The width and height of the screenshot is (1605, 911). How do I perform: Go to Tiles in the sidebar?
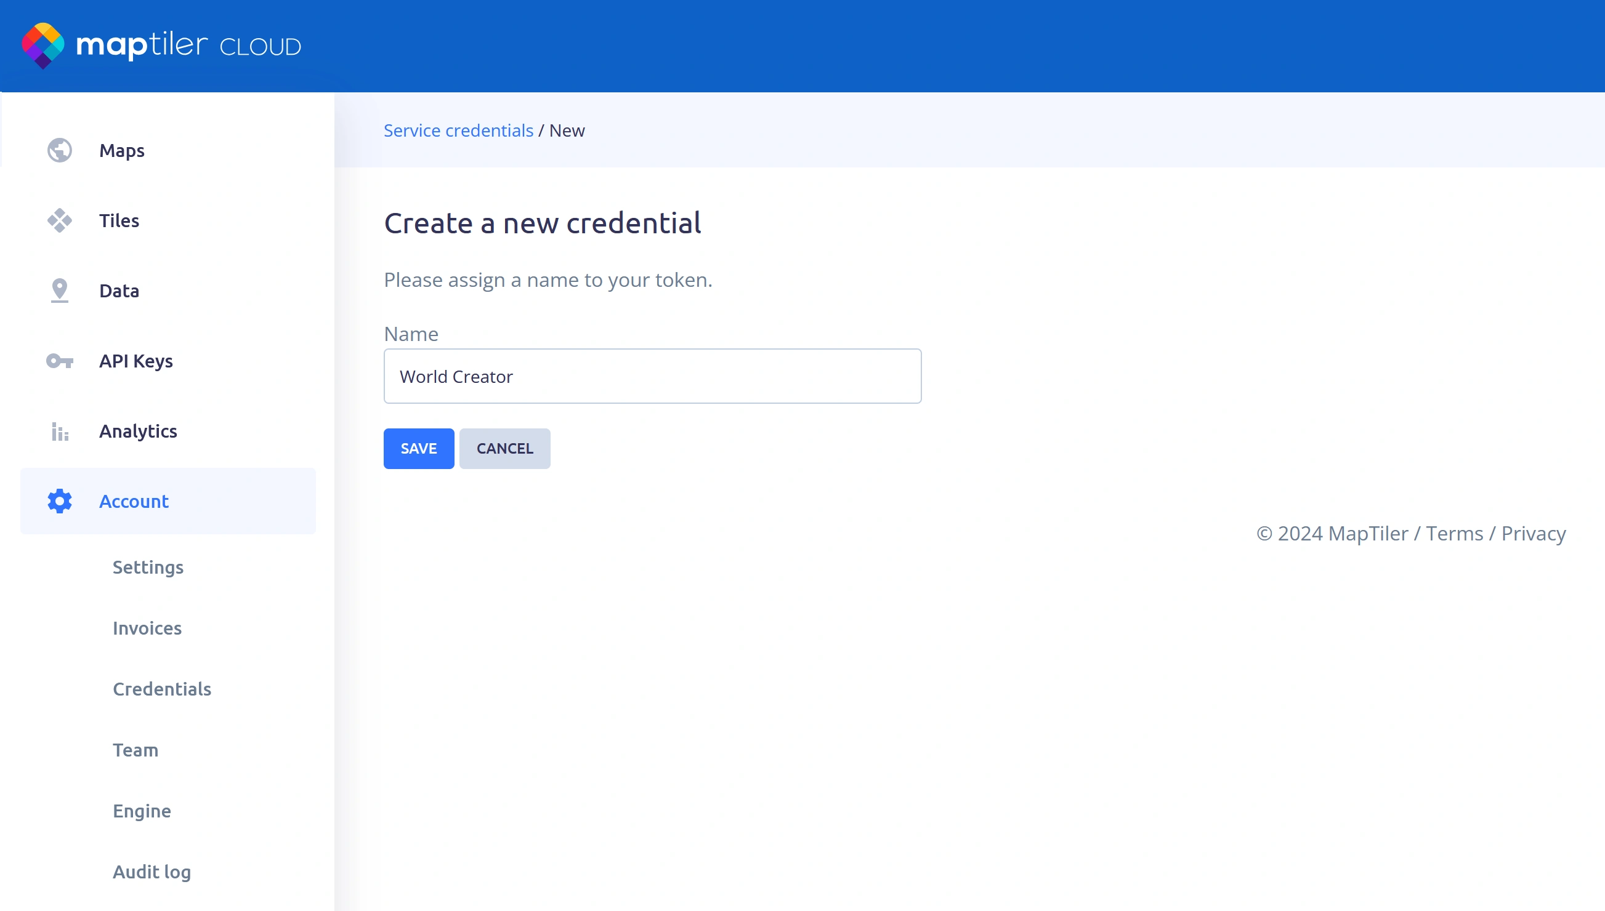point(168,220)
